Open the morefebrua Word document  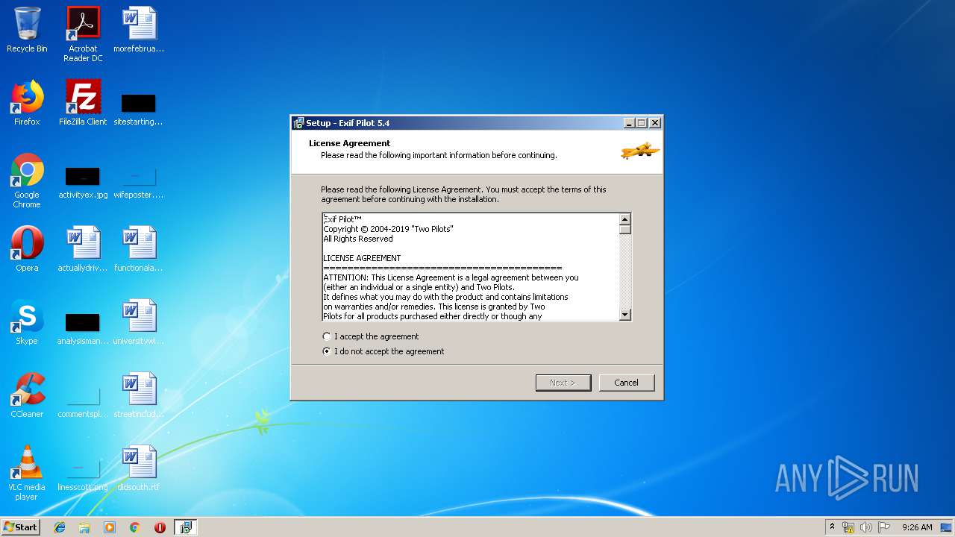[139, 31]
